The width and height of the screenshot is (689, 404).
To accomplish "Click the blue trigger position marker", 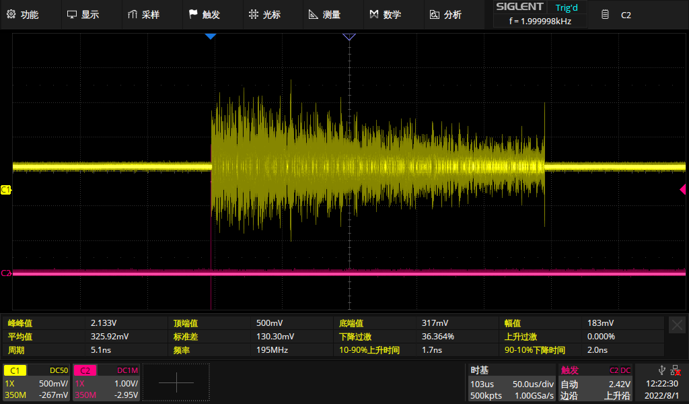I will pos(211,36).
